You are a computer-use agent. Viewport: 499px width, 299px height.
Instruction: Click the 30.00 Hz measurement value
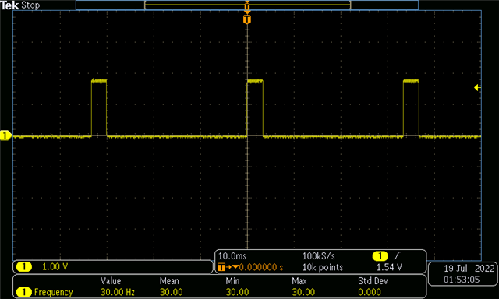(118, 292)
